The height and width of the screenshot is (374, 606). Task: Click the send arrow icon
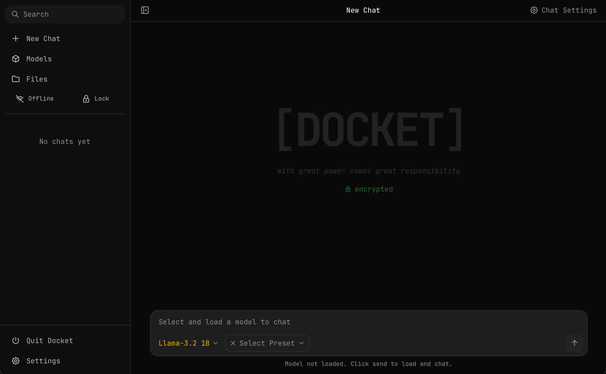[574, 343]
